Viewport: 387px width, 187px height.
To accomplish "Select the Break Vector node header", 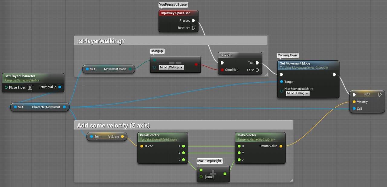I will point(163,137).
